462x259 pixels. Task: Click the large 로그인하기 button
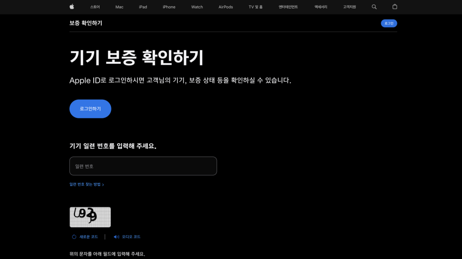click(x=90, y=109)
